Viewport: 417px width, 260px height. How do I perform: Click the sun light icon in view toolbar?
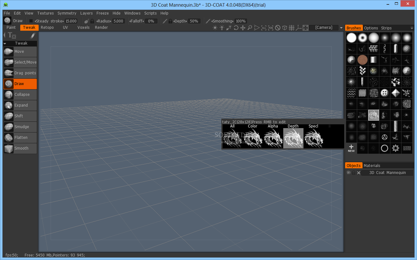tap(215, 28)
